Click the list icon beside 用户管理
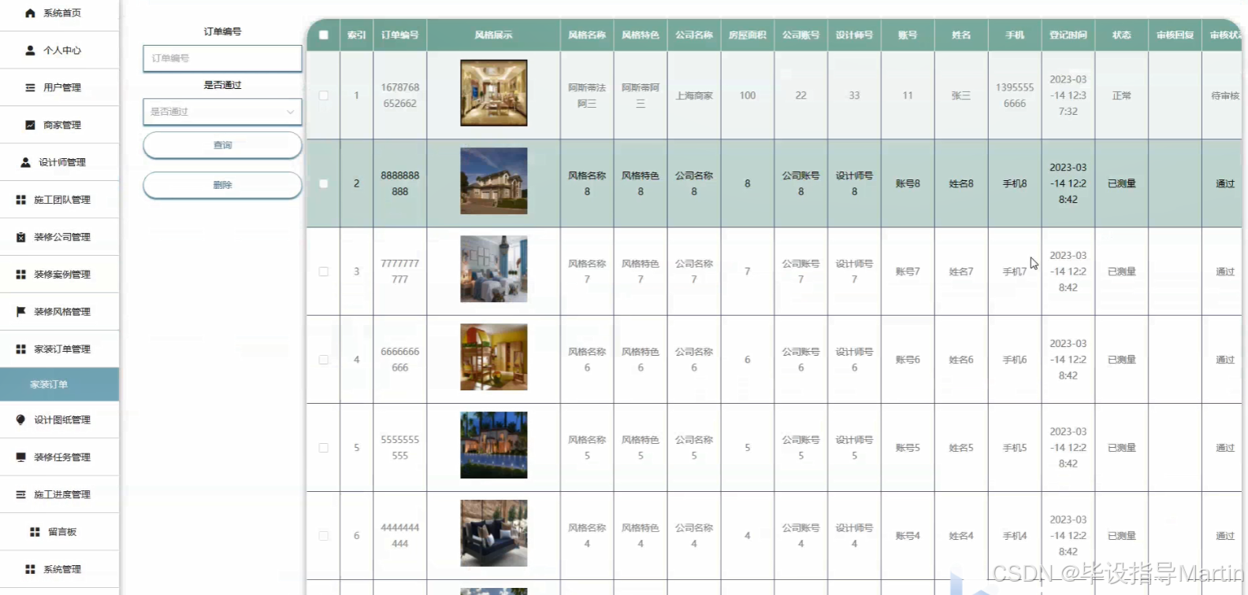 point(30,87)
